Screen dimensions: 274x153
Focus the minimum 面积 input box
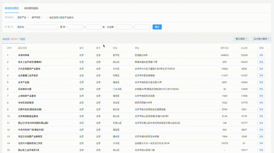75,27
